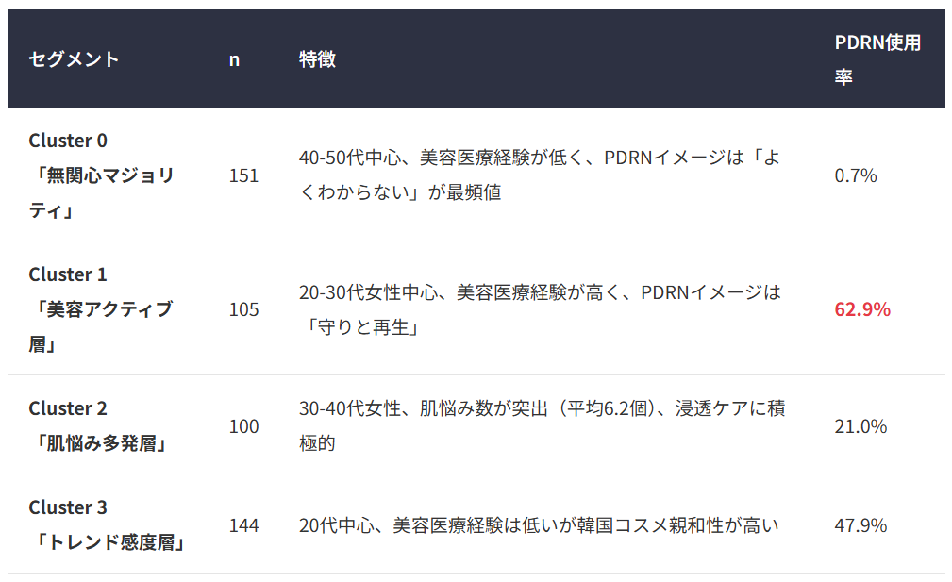
Task: Click the Cluster 0 無関心マジョリティ segment cell
Action: [x=101, y=175]
